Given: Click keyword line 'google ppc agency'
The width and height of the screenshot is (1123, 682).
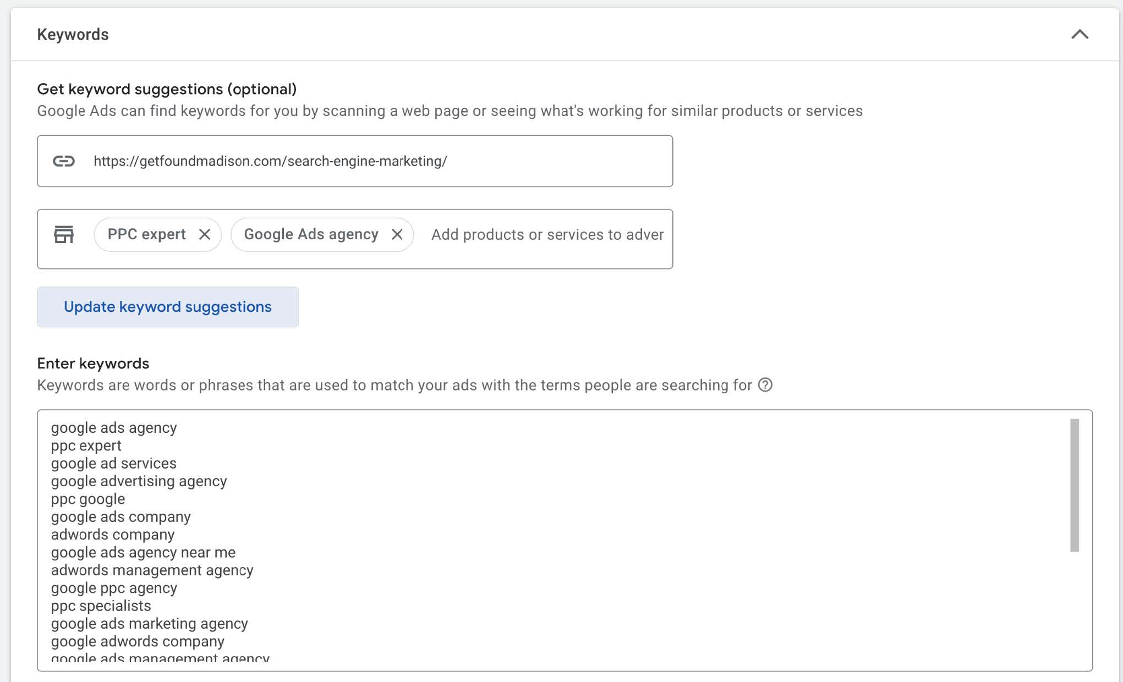Looking at the screenshot, I should click(114, 588).
